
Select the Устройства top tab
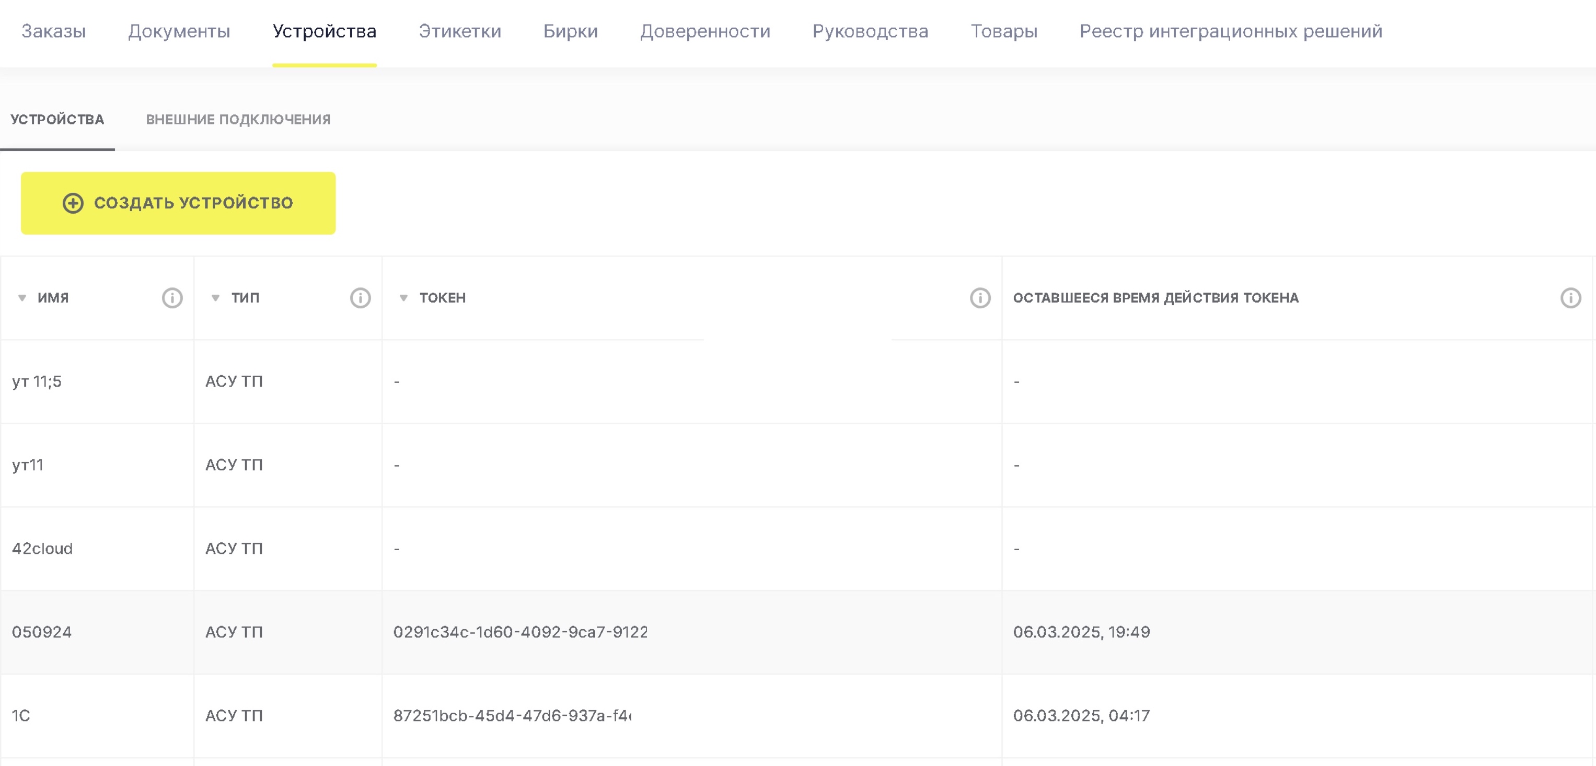coord(325,31)
